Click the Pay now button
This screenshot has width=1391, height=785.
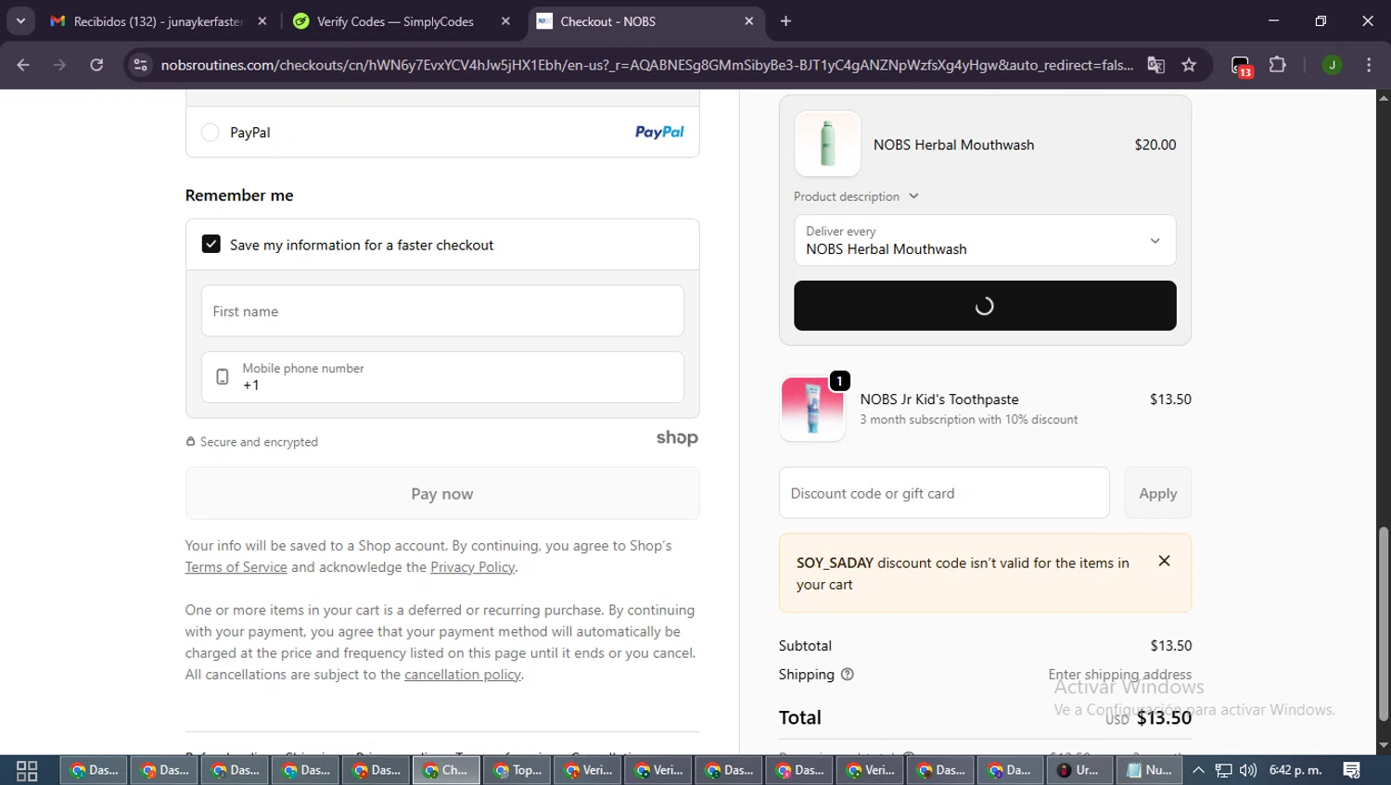tap(442, 494)
